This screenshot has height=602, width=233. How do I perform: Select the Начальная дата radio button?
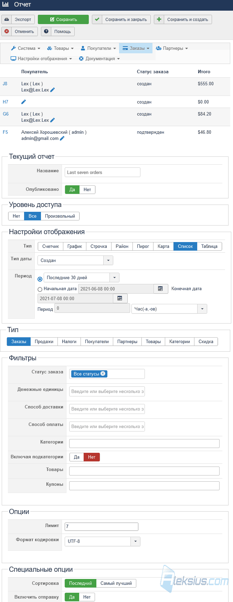coord(40,289)
